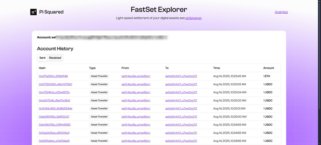Click time Aug 14, 2025, 10:25:43 AM
Image resolution: width=321 pixels, height=145 pixels.
pyautogui.click(x=230, y=76)
